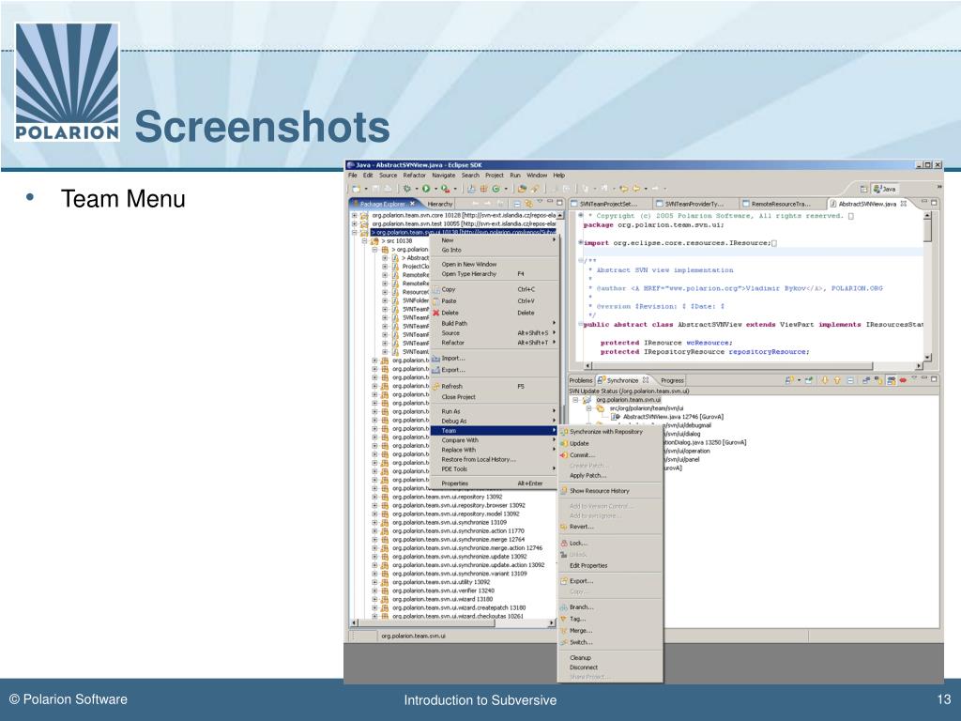Close the Synchronize view tab

click(646, 380)
